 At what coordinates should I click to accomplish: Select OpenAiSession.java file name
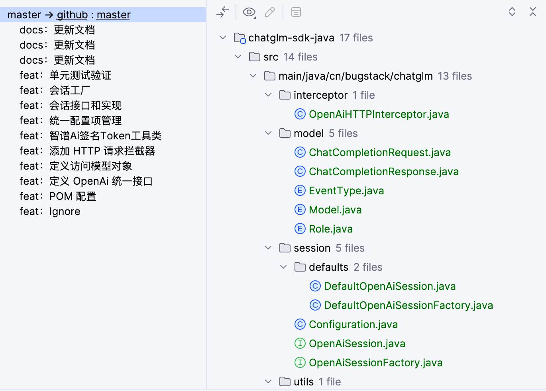357,344
